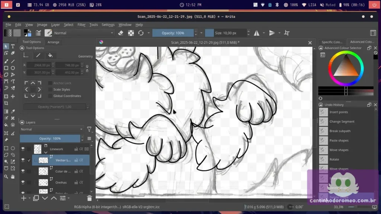Select the Edit Shapes tool
The width and height of the screenshot is (381, 214).
pyautogui.click(x=6, y=53)
